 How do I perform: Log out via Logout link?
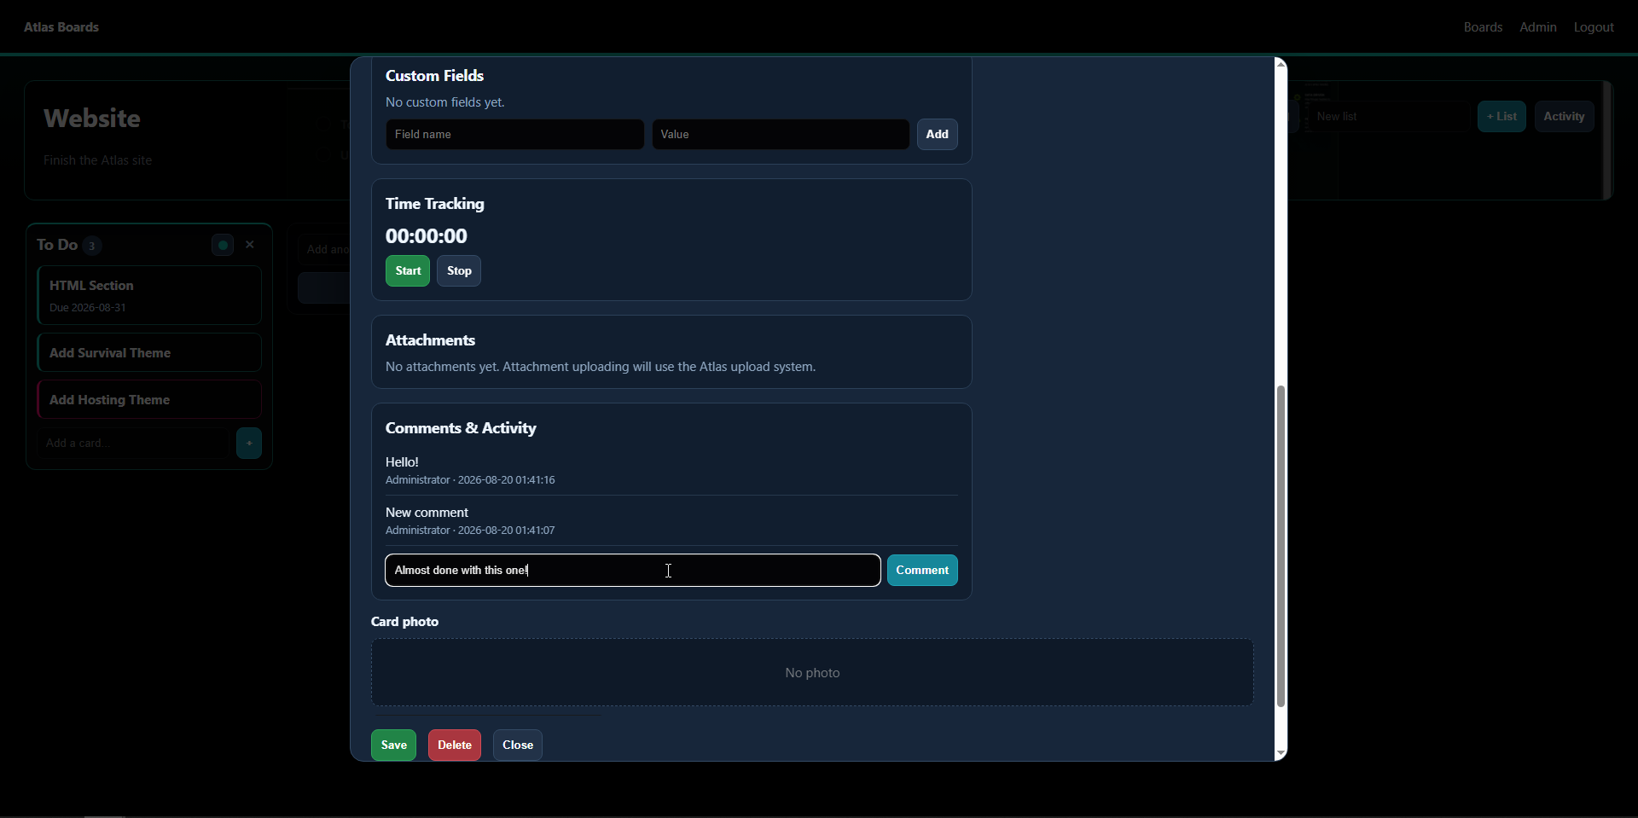pyautogui.click(x=1594, y=27)
